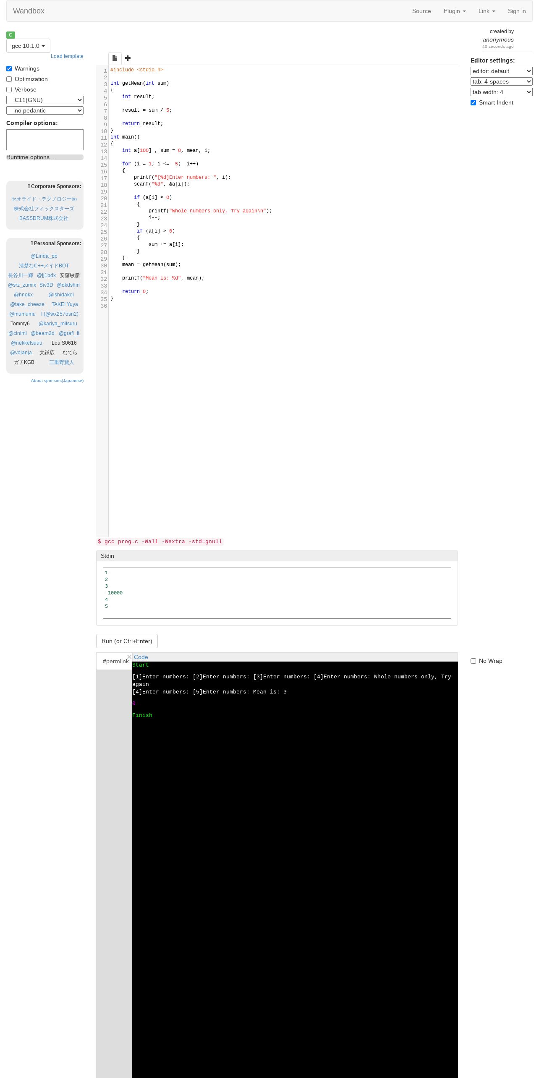Open @ishidakei sponsor link

[61, 295]
